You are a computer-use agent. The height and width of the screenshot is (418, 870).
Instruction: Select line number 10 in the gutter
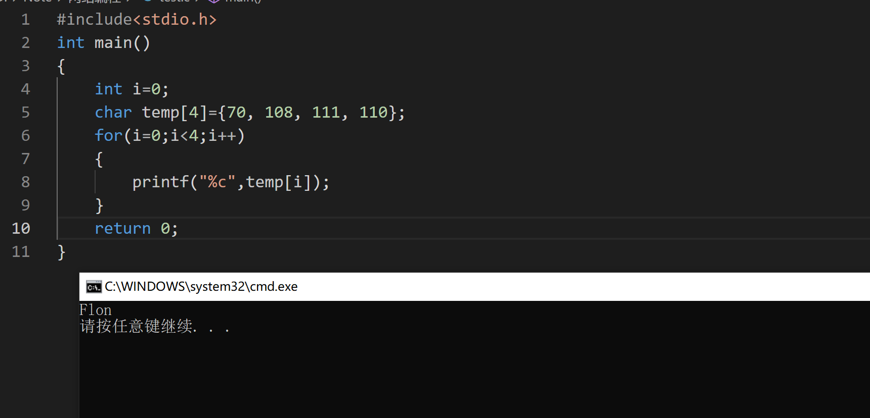pos(21,228)
